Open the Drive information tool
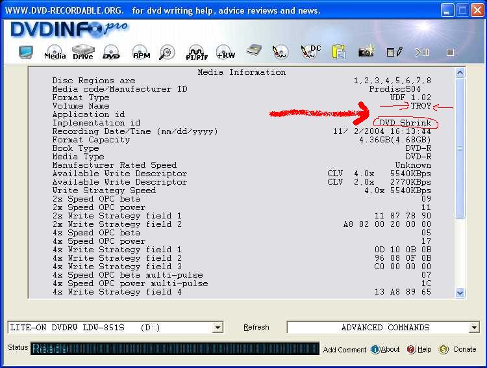Image resolution: width=487 pixels, height=368 pixels. (x=83, y=52)
